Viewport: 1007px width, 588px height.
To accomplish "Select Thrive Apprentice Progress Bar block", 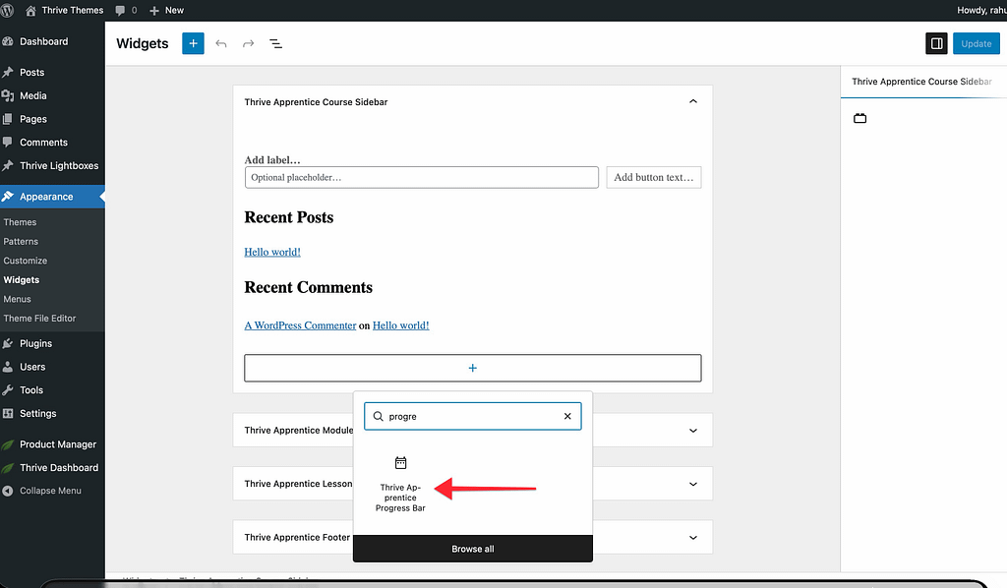I will click(x=400, y=484).
